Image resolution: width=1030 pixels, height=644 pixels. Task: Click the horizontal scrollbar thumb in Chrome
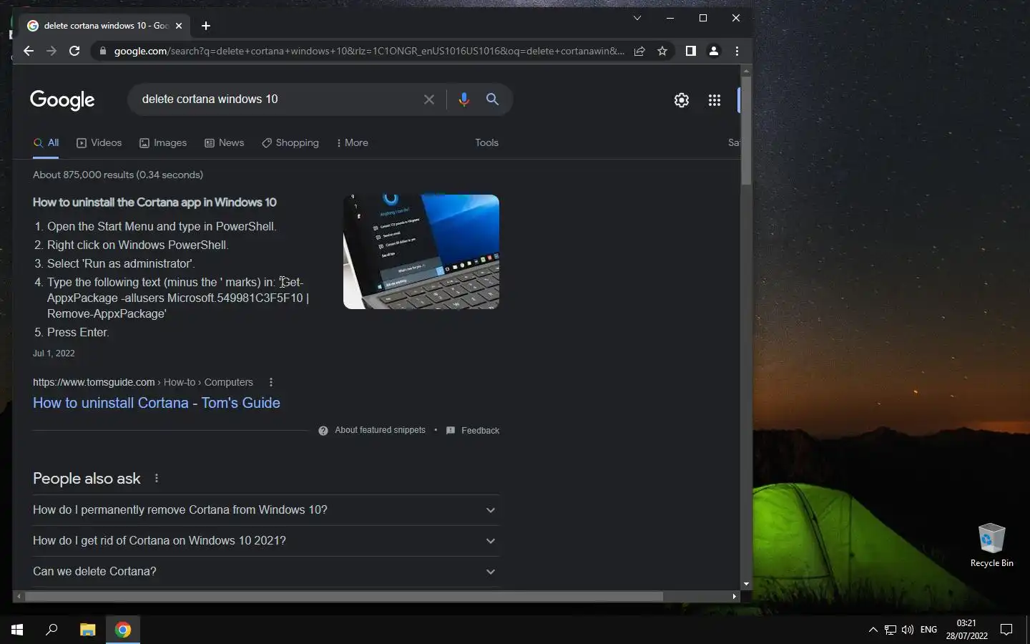tap(344, 596)
